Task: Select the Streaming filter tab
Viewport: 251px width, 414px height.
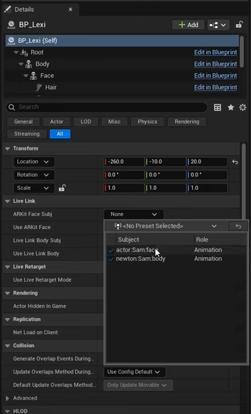Action: tap(27, 134)
